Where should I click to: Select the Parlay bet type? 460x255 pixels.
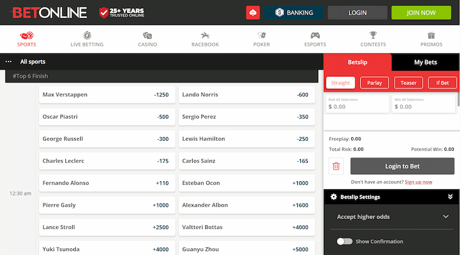point(374,83)
